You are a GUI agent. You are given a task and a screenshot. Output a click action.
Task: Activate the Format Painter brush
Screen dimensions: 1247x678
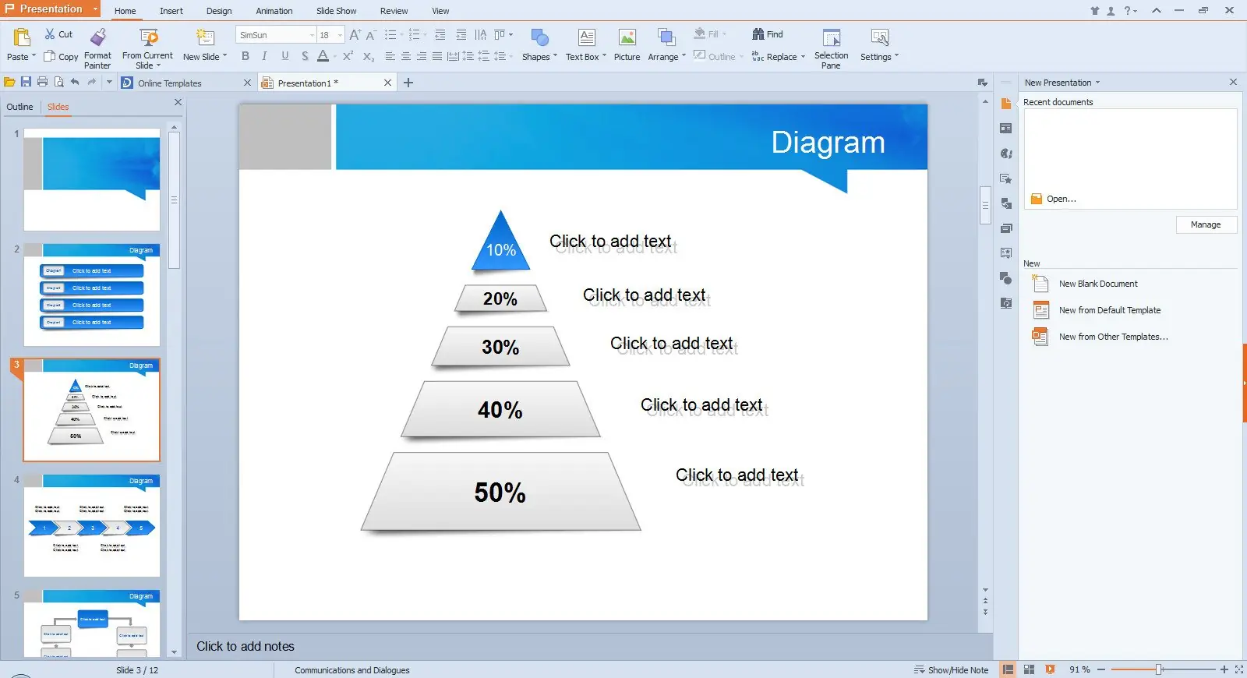[97, 48]
